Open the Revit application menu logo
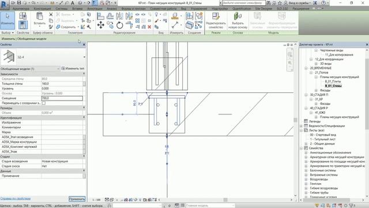Screen dimensions: 369x208 (x=4, y=4)
